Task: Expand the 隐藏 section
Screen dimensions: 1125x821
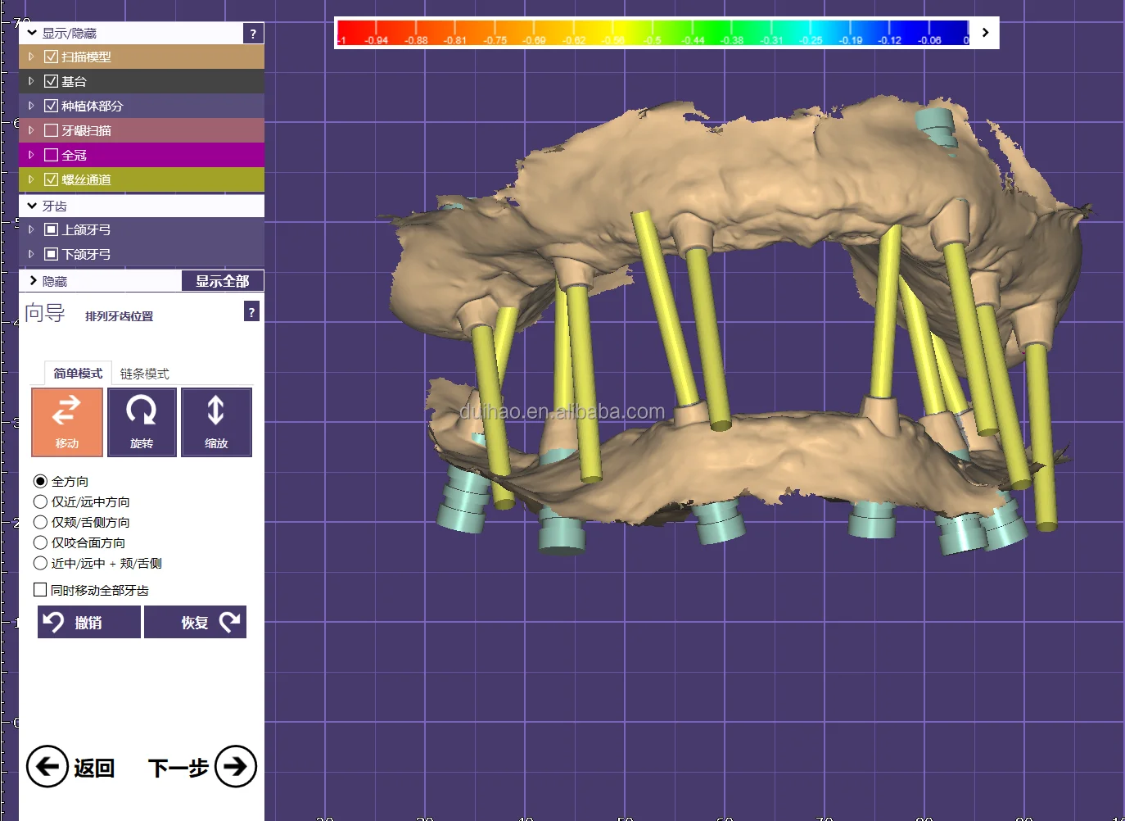Action: [33, 281]
